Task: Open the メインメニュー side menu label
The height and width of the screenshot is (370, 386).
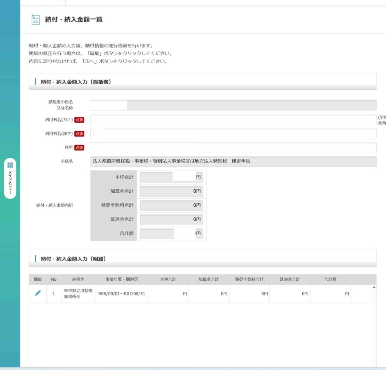Action: click(x=10, y=183)
